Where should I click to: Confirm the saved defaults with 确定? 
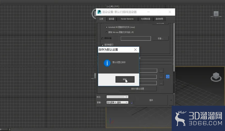(125, 79)
